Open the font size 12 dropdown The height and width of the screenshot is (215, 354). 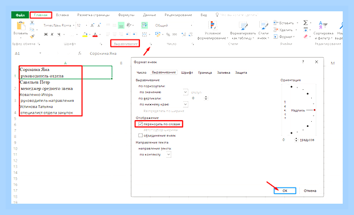click(x=86, y=25)
